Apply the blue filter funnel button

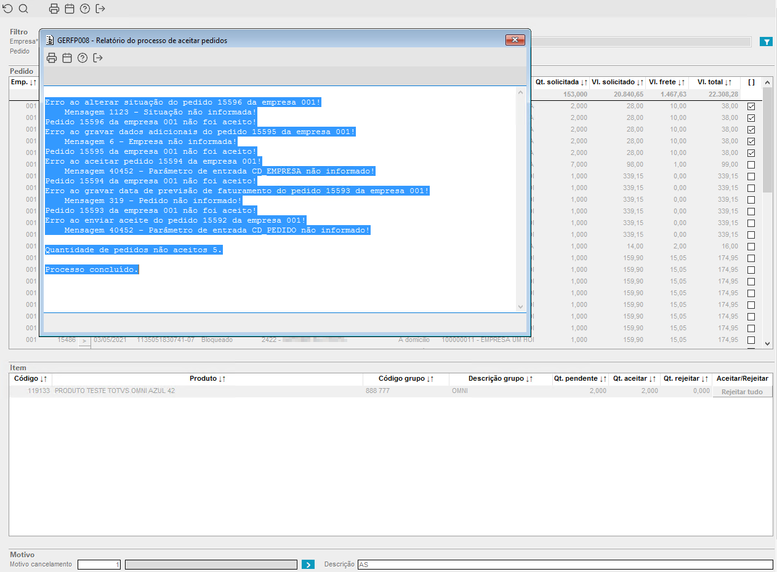pyautogui.click(x=766, y=42)
